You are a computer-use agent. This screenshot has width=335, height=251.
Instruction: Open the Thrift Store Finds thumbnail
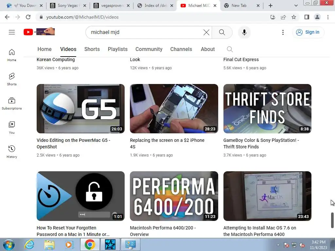coord(267,109)
